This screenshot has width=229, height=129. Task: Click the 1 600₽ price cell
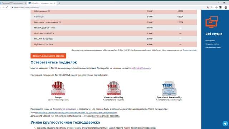[150, 28]
